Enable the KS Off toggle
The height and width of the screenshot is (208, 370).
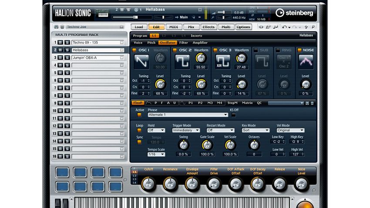pyautogui.click(x=233, y=115)
